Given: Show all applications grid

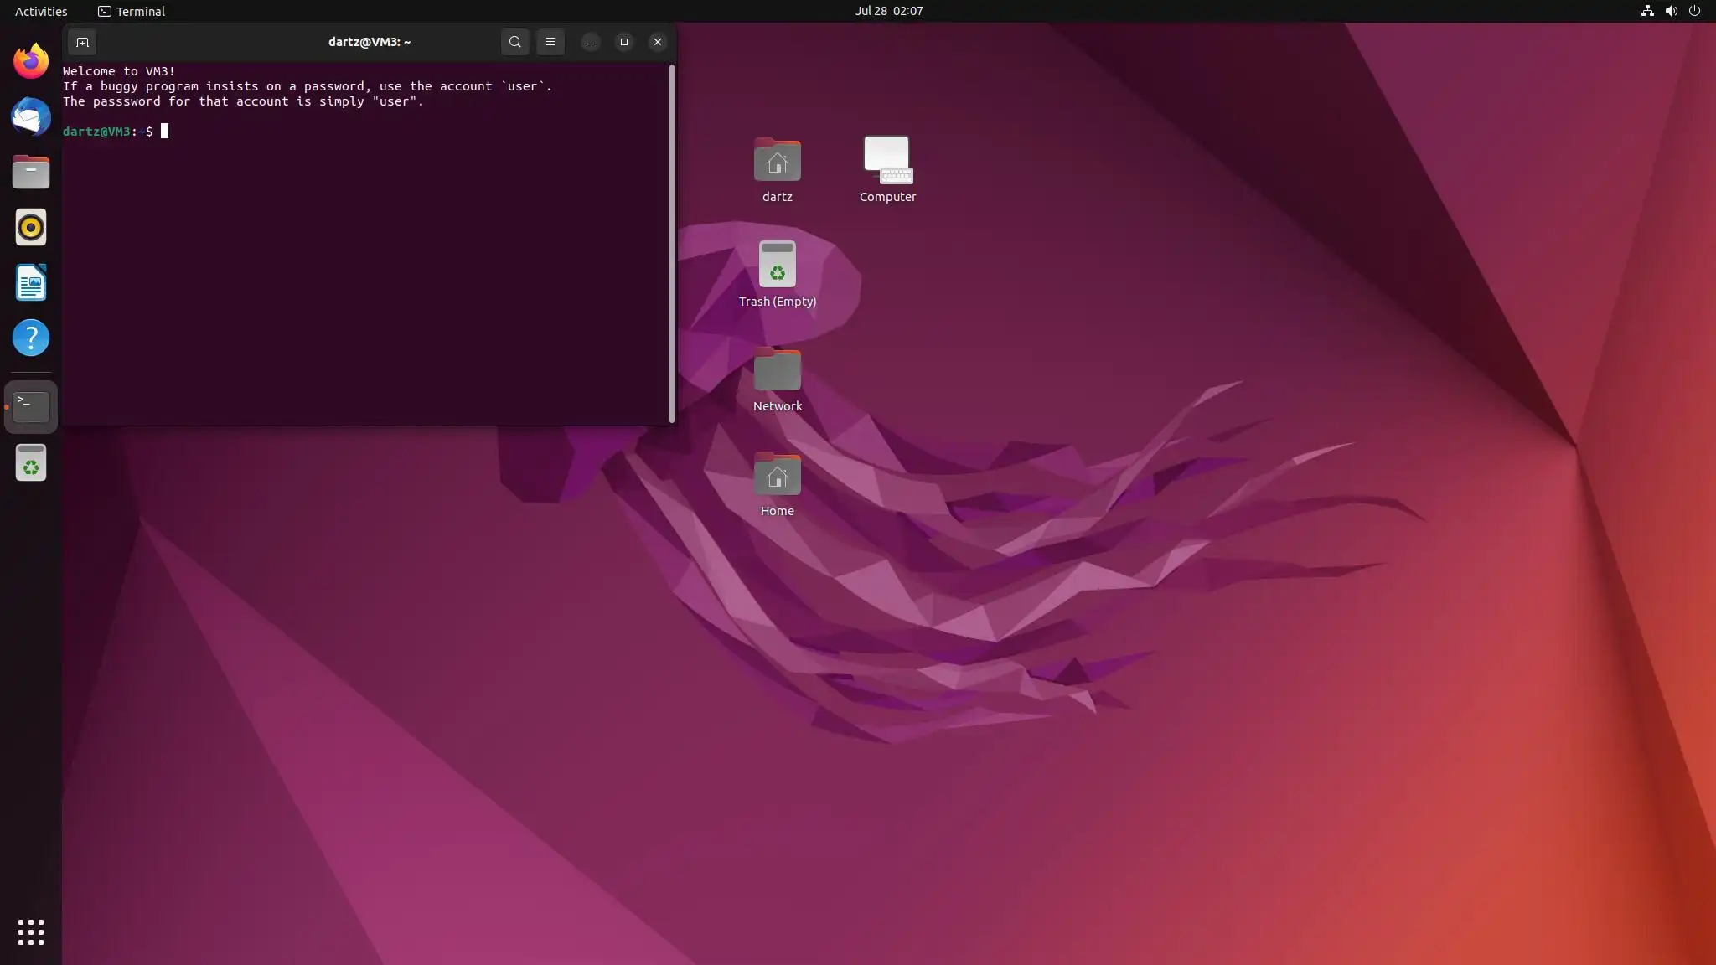Looking at the screenshot, I should pyautogui.click(x=31, y=931).
